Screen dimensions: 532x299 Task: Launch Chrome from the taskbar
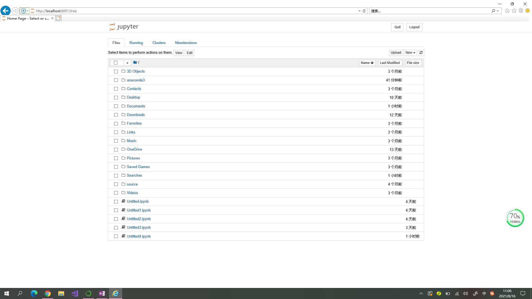point(48,293)
